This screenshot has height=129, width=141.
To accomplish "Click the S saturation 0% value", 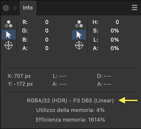I will [115, 31].
